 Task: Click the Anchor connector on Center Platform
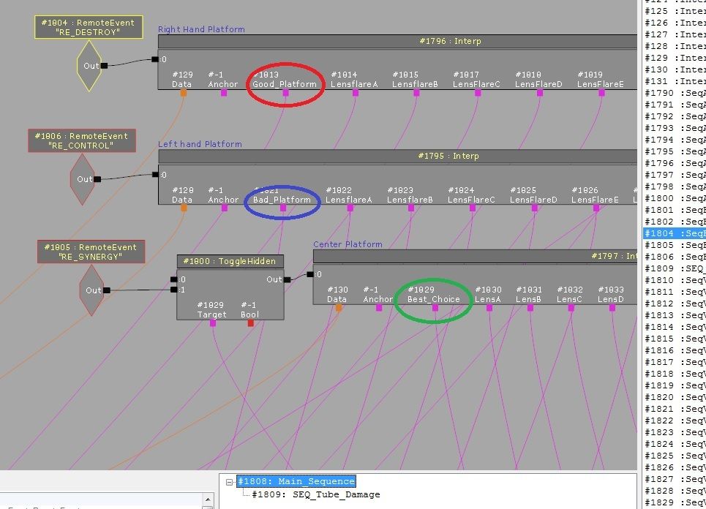point(378,308)
